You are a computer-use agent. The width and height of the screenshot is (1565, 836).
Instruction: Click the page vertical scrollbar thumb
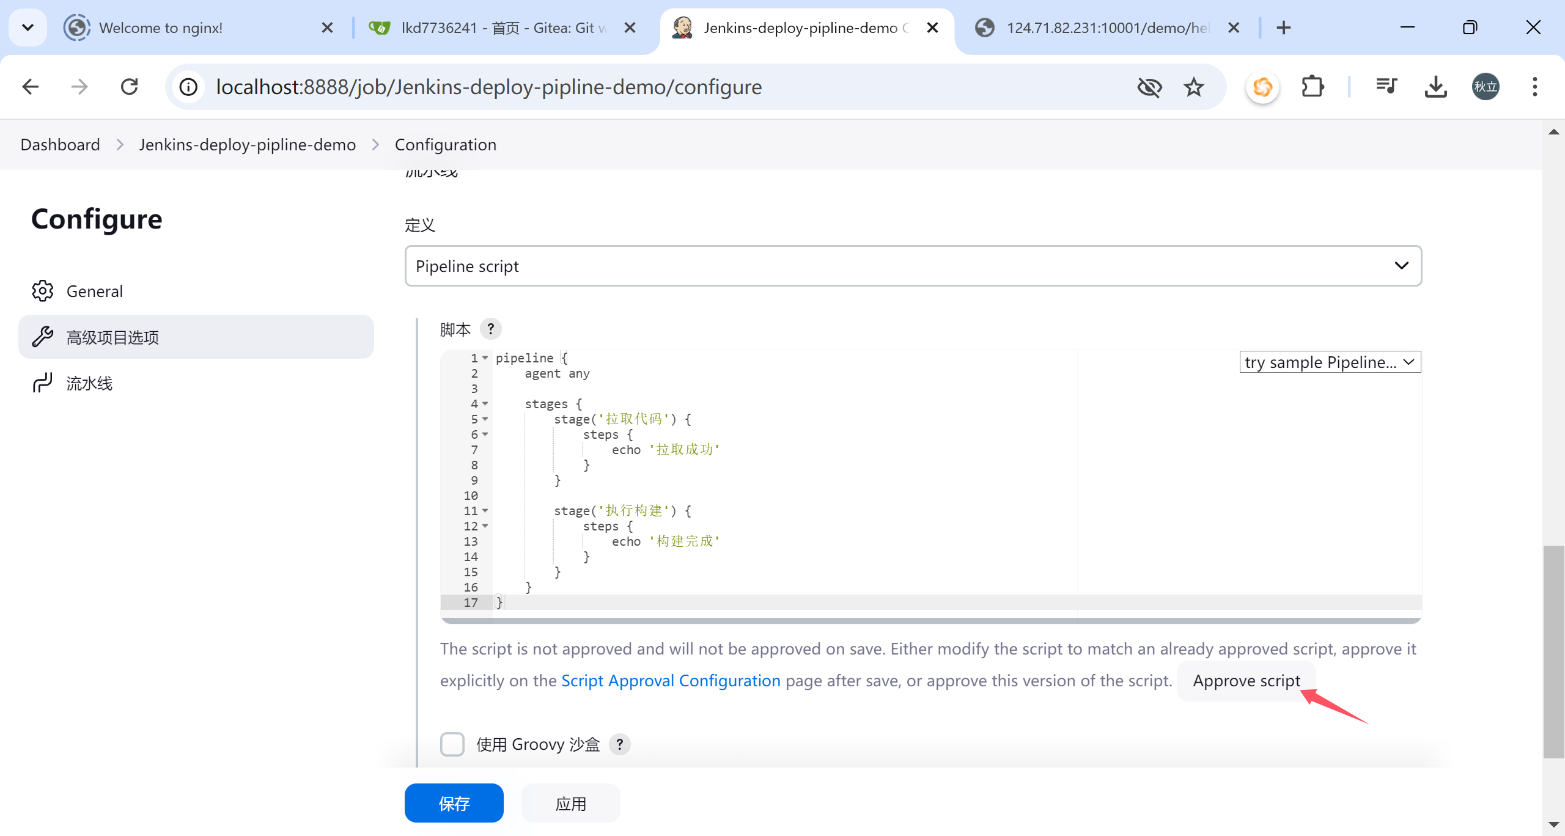(x=1553, y=651)
